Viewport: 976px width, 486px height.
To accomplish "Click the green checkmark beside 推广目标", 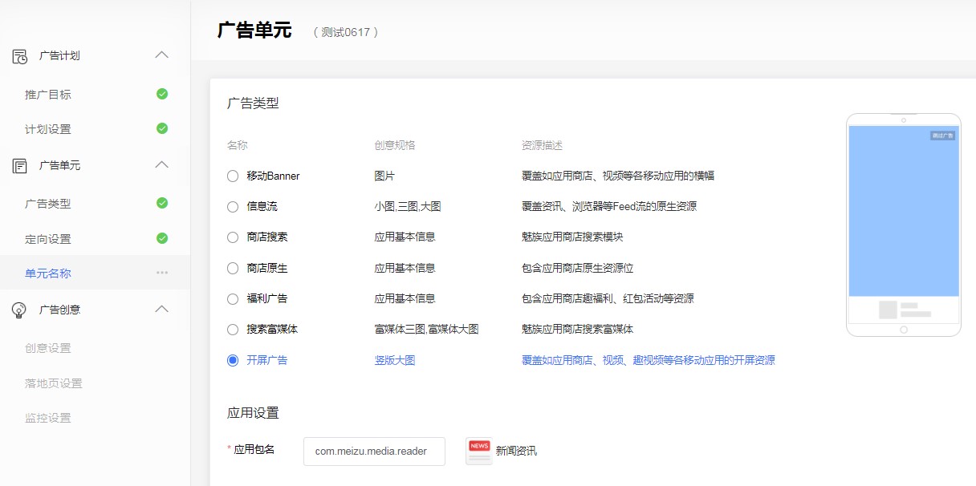I will click(x=161, y=93).
